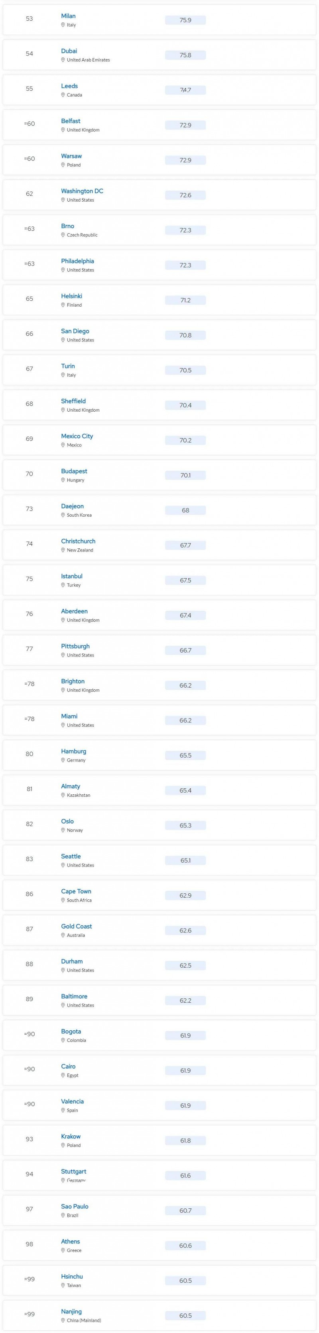Click the 65.5 score badge for Hamburg
Screen dimensions: 319x1333
coord(185,756)
